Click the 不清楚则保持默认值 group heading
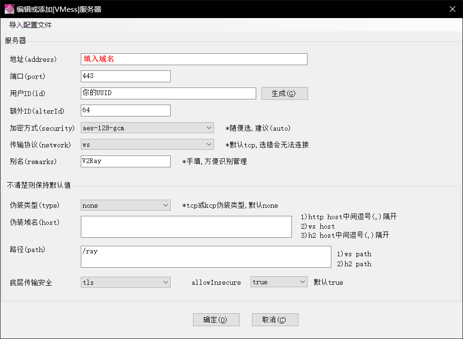This screenshot has height=339, width=463. point(39,185)
